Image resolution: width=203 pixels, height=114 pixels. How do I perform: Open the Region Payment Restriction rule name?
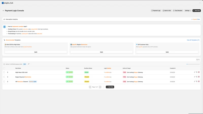click(23, 77)
